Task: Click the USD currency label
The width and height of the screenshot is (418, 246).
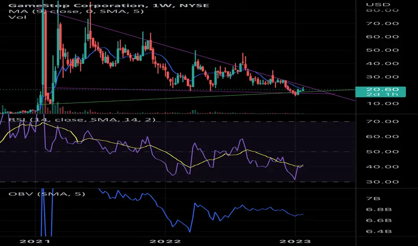Action: (378, 4)
